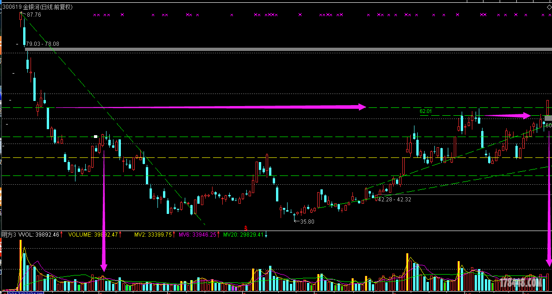The width and height of the screenshot is (552, 294).
Task: Click the small white square marker on chart
Action: (95, 136)
